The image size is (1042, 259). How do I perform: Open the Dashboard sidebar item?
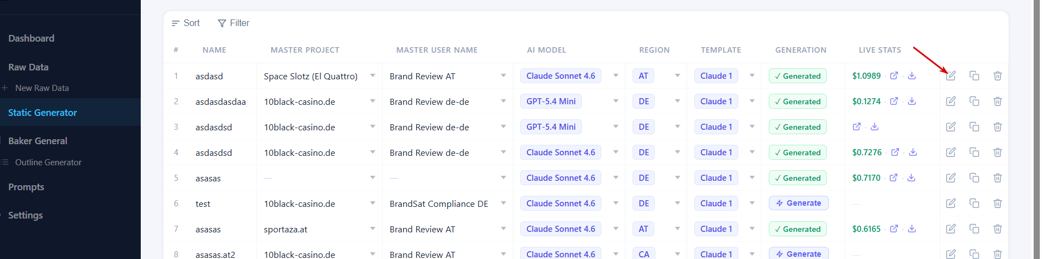tap(31, 38)
